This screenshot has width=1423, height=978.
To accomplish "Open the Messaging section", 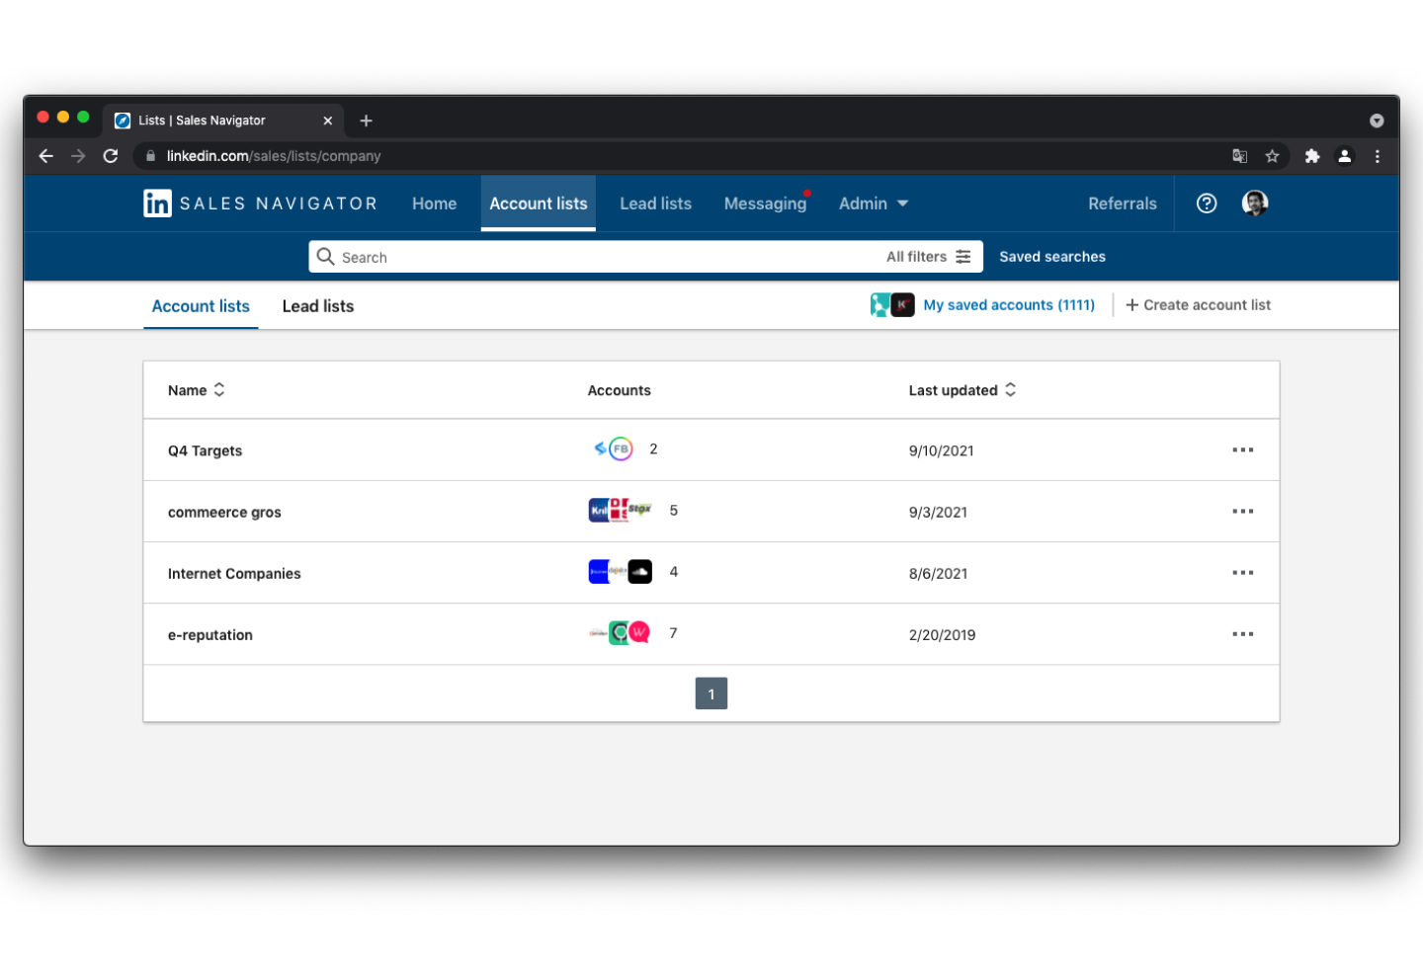I will [765, 204].
